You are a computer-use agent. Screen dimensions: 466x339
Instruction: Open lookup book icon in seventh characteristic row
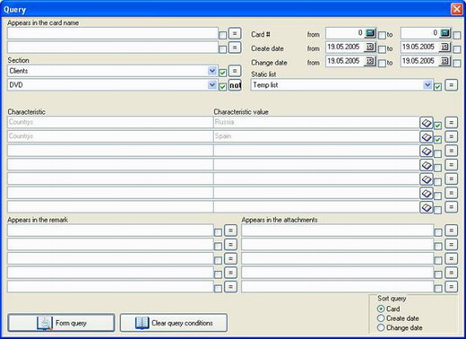427,207
